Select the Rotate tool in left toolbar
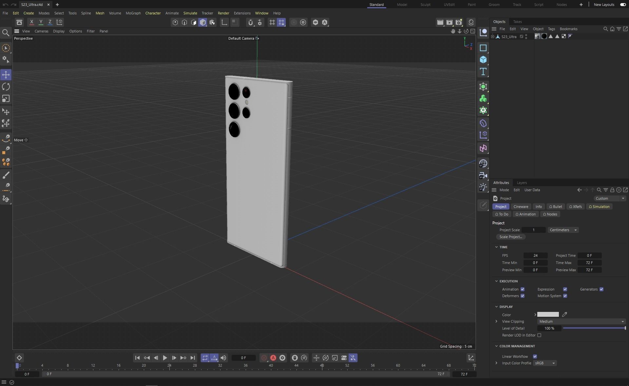 (6, 87)
